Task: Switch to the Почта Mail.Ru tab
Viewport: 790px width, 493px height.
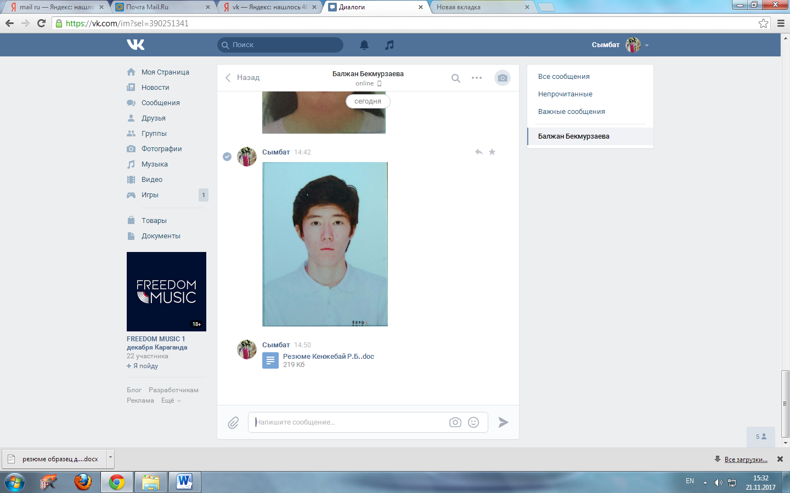Action: (162, 7)
